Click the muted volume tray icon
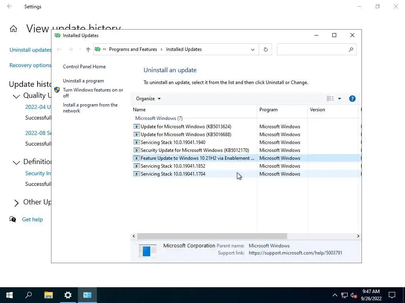Image resolution: width=405 pixels, height=303 pixels. coord(354,295)
